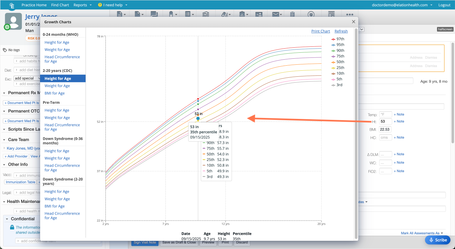455x249 pixels.
Task: Click the Scribe microphone button
Action: tap(437, 240)
